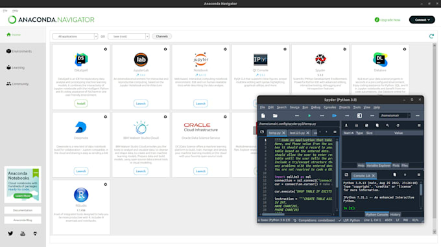Refresh the Navigator applications list
The height and width of the screenshot is (247, 441).
[431, 36]
